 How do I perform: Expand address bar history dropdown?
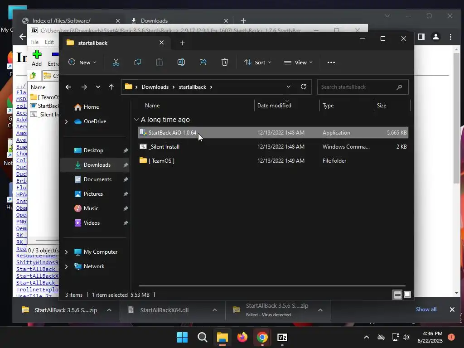289,87
